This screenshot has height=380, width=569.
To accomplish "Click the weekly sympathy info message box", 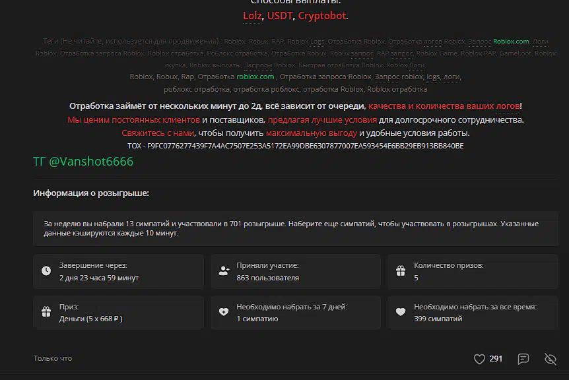I will tap(295, 228).
